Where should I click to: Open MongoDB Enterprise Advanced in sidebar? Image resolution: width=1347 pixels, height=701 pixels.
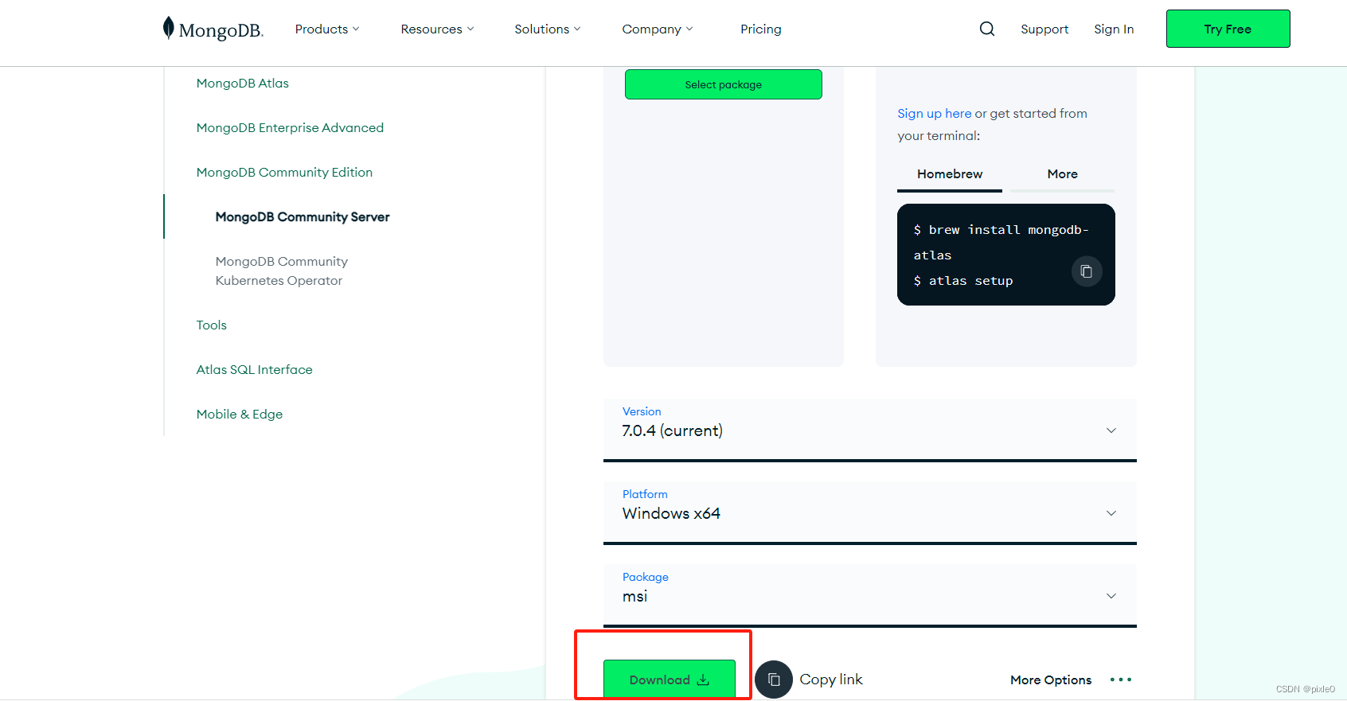290,127
